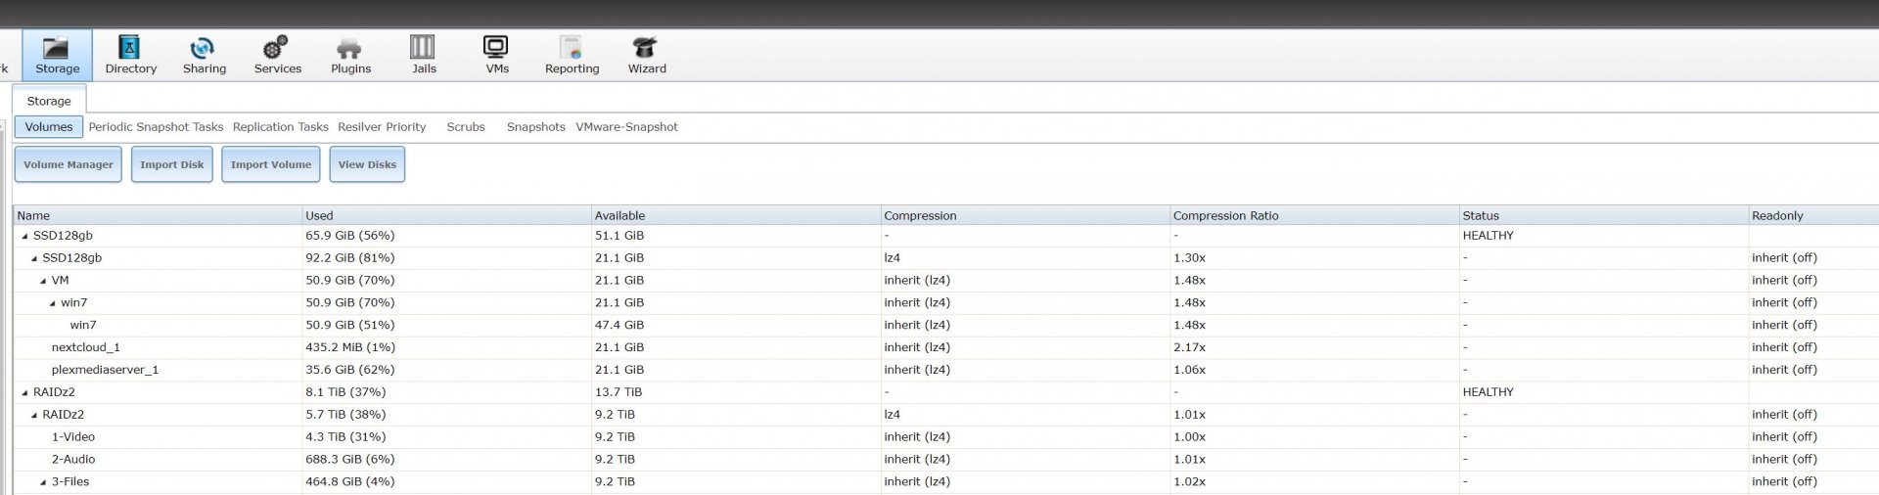The height and width of the screenshot is (495, 1879).
Task: Select the innermost win7 zvol row
Action: (x=945, y=325)
